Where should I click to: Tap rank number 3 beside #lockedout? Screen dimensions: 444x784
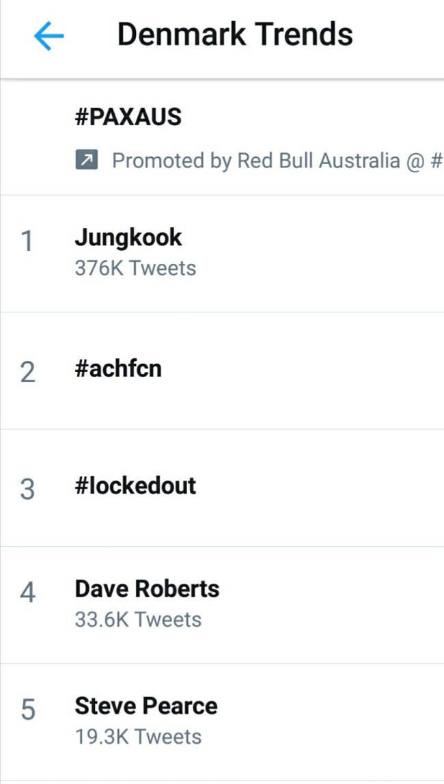click(x=28, y=489)
